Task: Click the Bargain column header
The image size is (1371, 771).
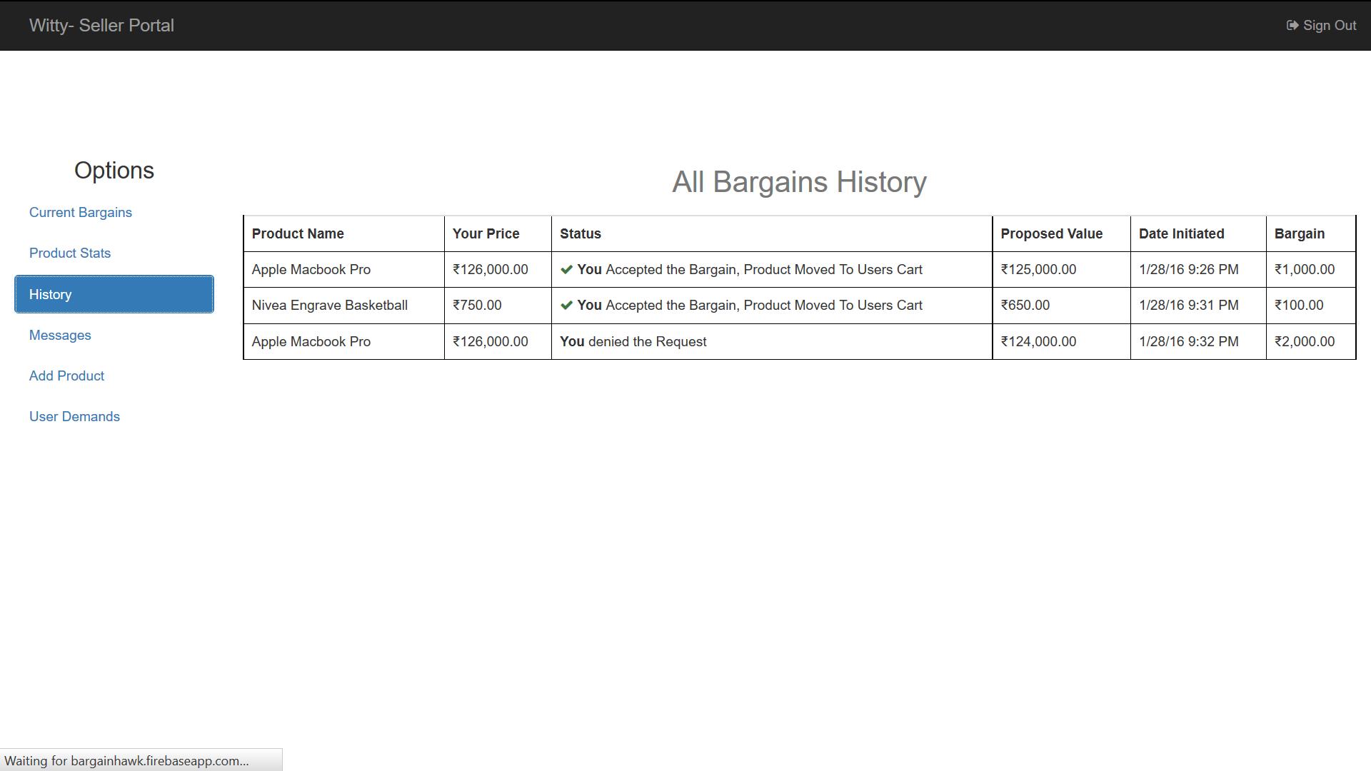Action: click(x=1299, y=234)
